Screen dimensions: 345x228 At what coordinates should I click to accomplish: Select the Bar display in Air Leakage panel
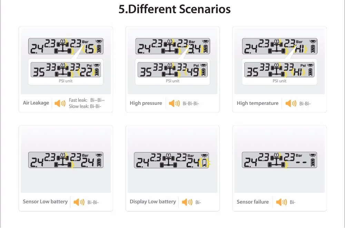coord(66,46)
